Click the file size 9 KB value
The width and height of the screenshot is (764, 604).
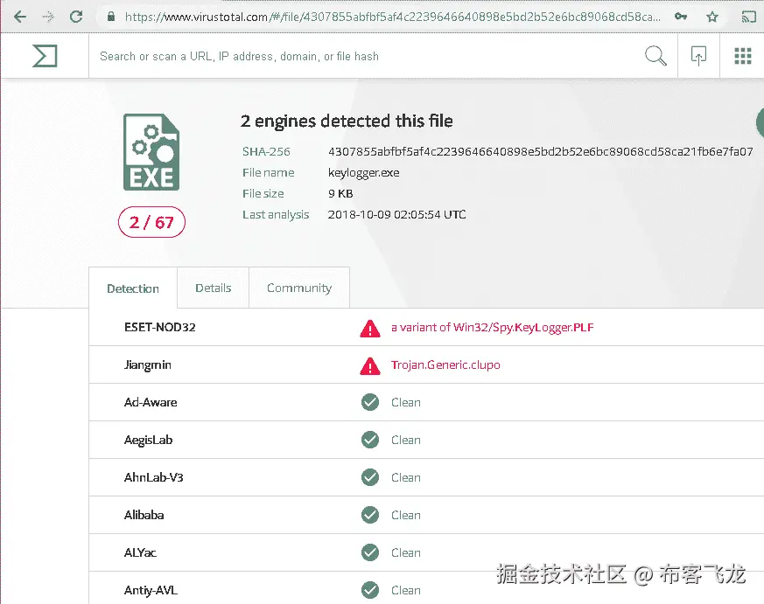tap(340, 194)
